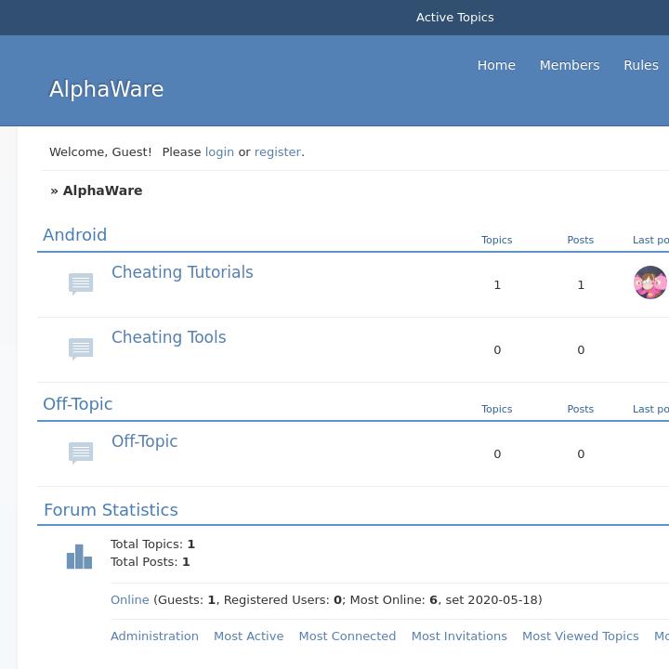Click the login link
669x669 pixels.
pyautogui.click(x=219, y=151)
